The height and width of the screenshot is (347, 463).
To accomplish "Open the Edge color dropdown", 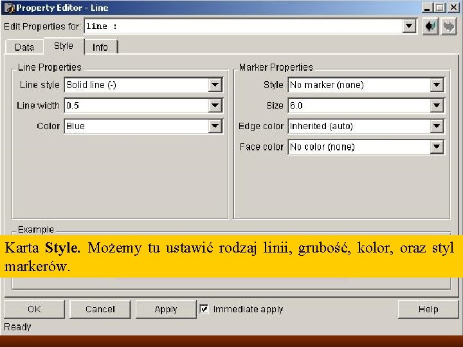I will [437, 127].
